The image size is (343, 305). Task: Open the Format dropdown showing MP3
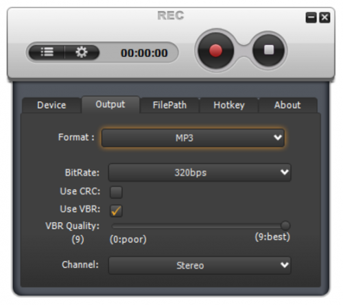pos(193,138)
